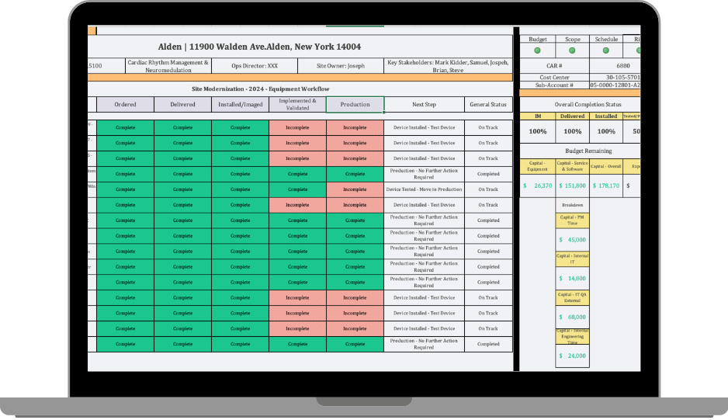This screenshot has width=728, height=420.
Task: Click the Sub-Account # label cell
Action: [554, 85]
